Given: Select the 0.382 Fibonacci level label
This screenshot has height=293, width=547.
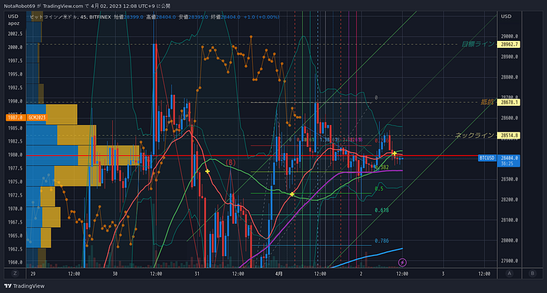Looking at the screenshot, I should click(x=382, y=167).
